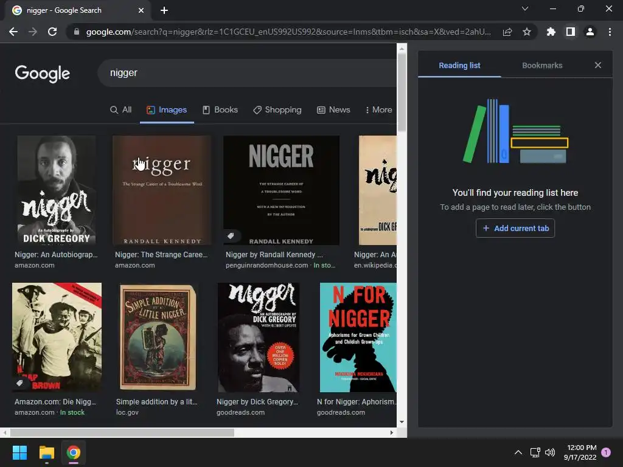Image resolution: width=623 pixels, height=467 pixels.
Task: Open the notification badge in the taskbar
Action: coord(606,452)
